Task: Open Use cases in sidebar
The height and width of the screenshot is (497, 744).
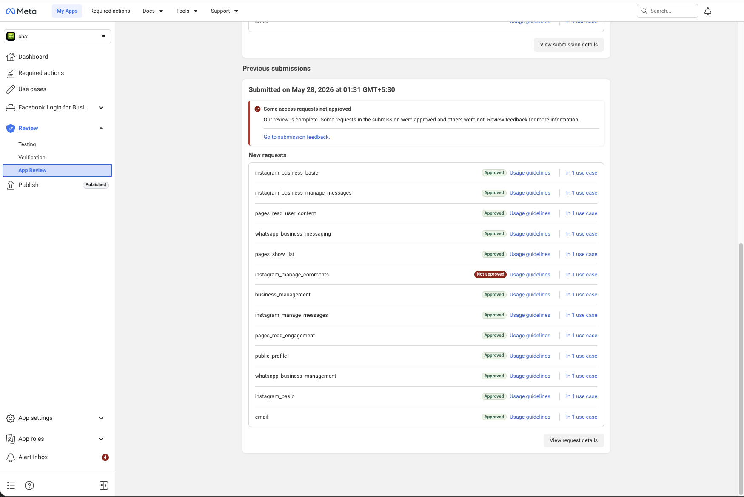Action: click(x=32, y=89)
